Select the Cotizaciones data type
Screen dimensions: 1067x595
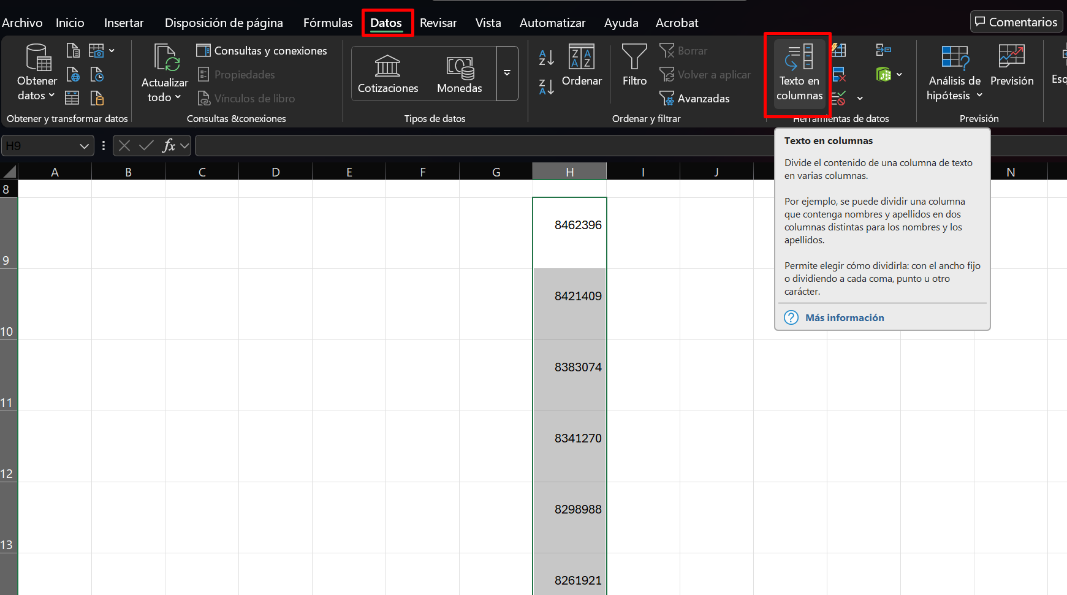(387, 74)
